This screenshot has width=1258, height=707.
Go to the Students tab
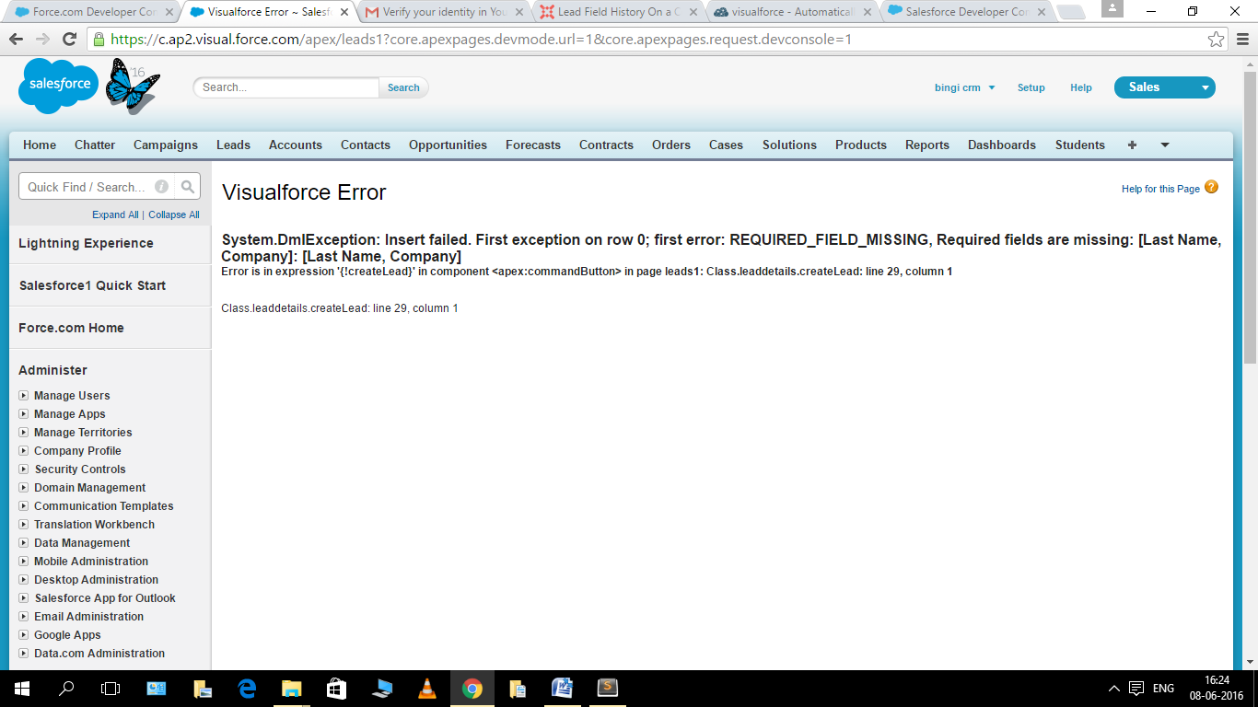(x=1080, y=145)
